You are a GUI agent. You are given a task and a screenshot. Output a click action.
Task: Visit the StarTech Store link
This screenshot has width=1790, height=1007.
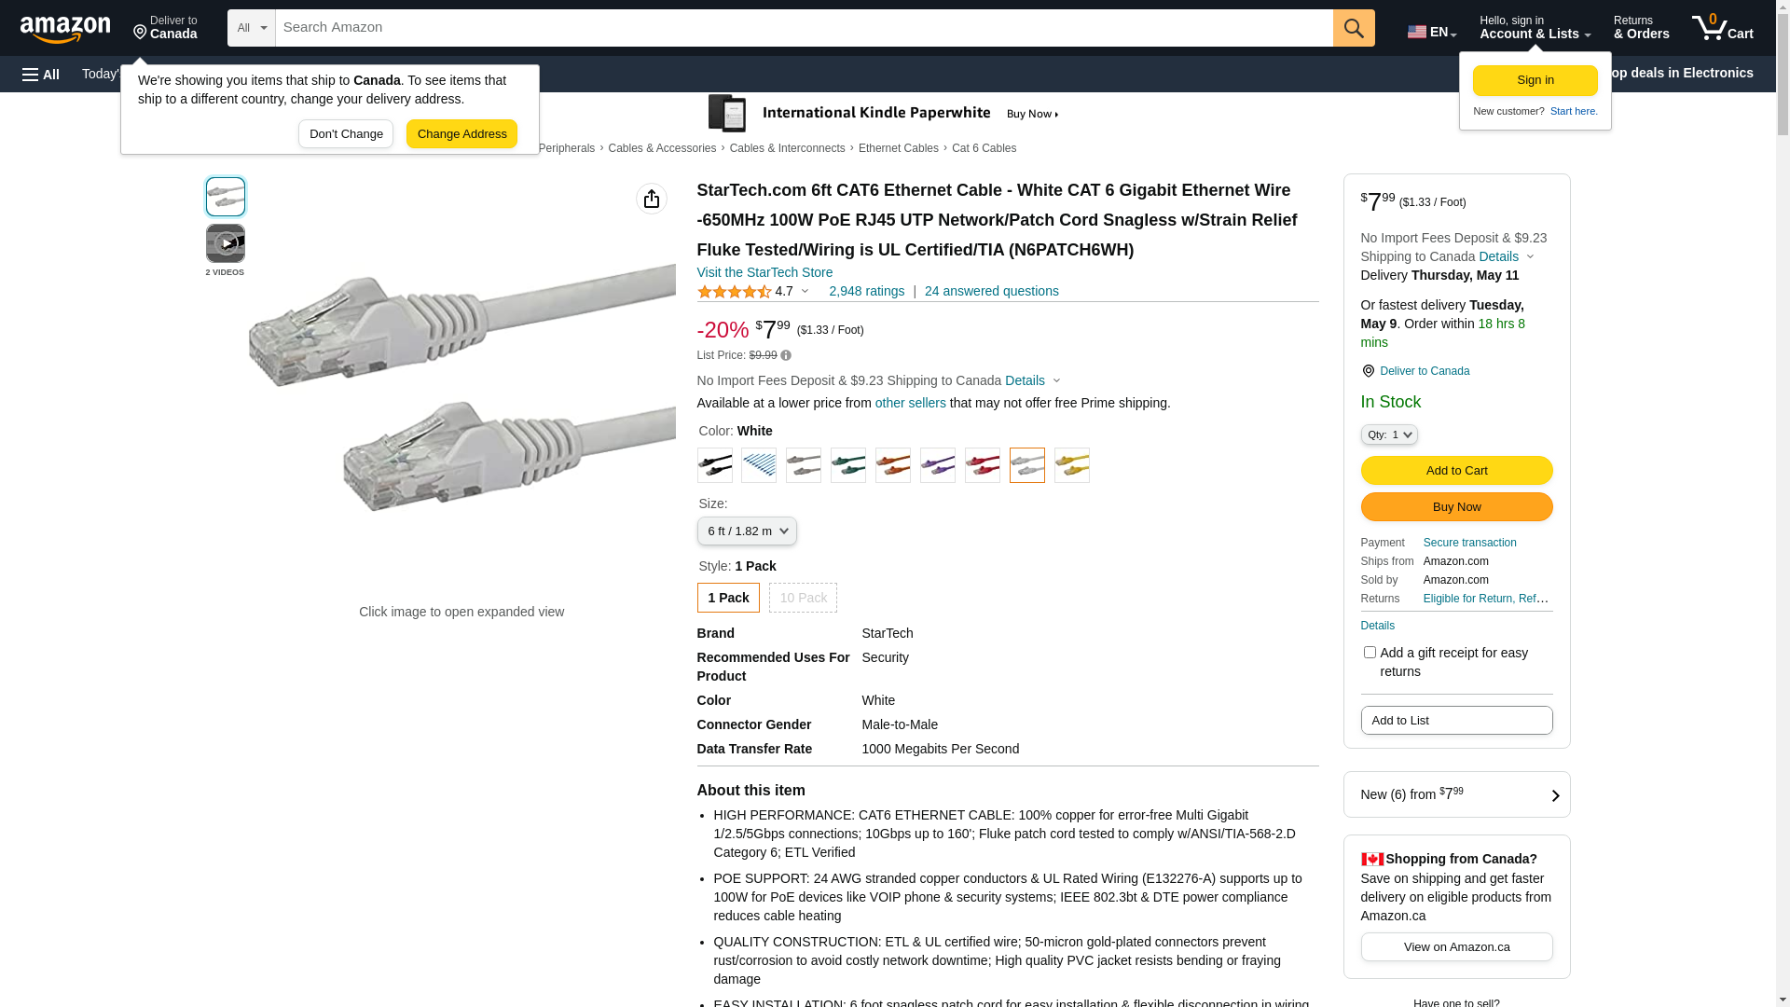(x=764, y=272)
